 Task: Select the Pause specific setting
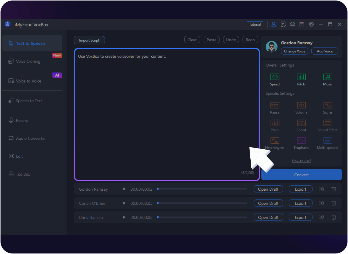tap(275, 108)
